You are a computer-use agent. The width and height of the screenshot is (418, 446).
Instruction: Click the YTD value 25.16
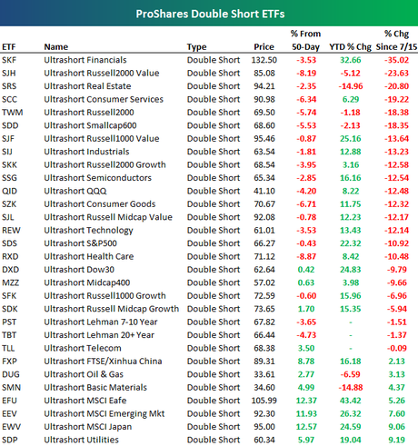coord(351,139)
